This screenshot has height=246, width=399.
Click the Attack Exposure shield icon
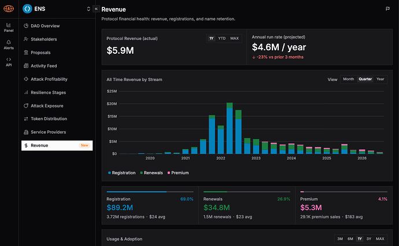pos(26,106)
